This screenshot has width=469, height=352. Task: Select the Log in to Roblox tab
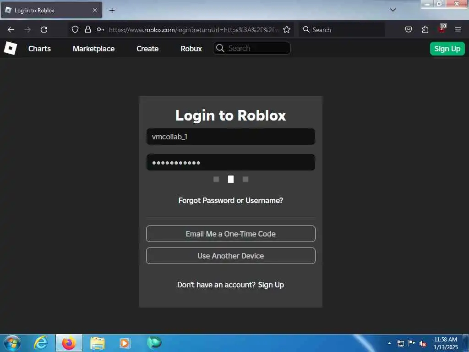click(x=51, y=10)
